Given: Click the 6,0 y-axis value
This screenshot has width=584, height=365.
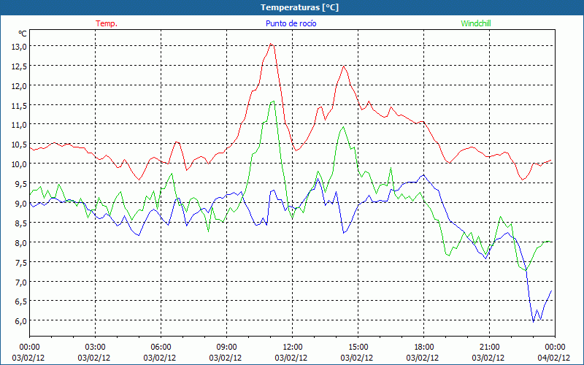Looking at the screenshot, I should click(20, 321).
